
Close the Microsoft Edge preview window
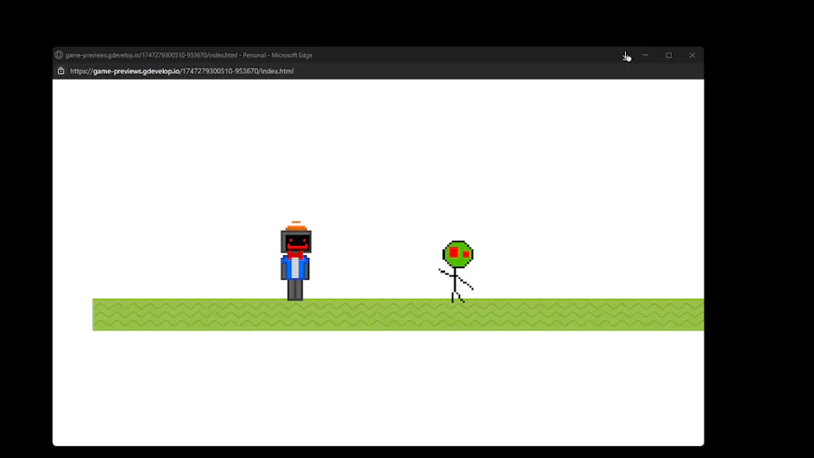click(x=692, y=55)
